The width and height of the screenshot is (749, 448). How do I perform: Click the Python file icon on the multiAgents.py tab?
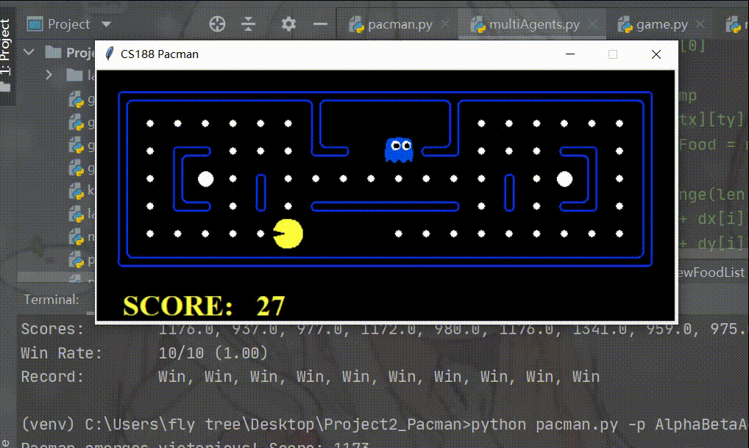(478, 24)
